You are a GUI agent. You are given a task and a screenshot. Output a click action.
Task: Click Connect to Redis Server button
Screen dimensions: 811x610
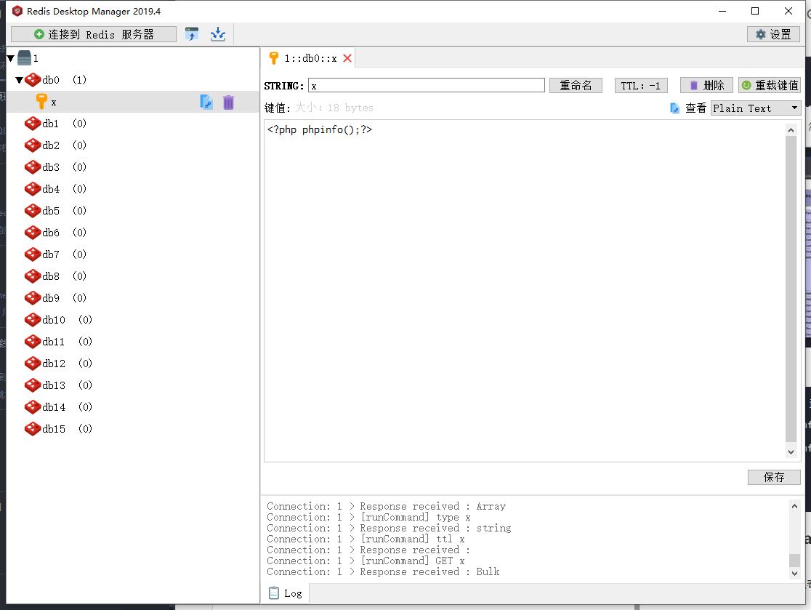coord(94,35)
